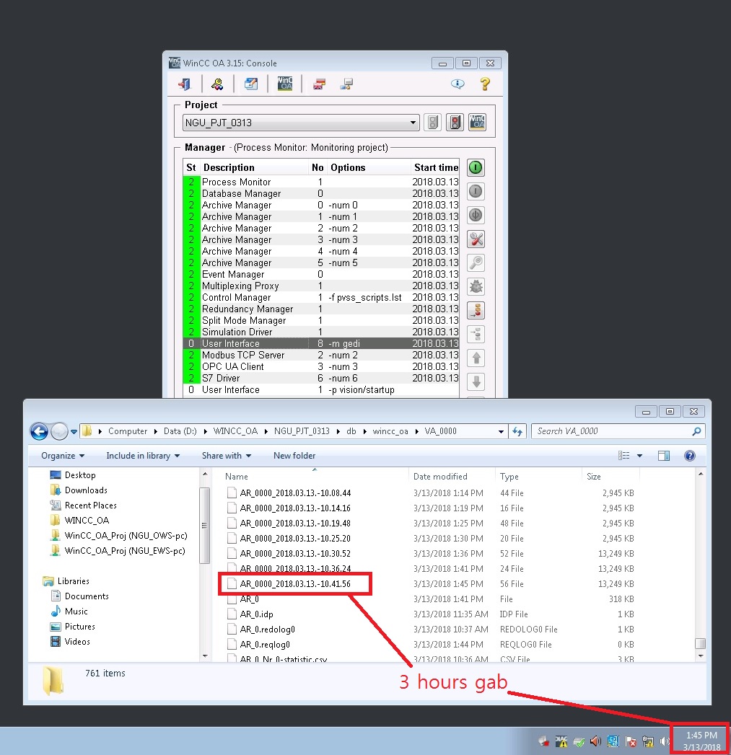Click the red traffic light stop project button
The height and width of the screenshot is (755, 731).
pyautogui.click(x=455, y=123)
